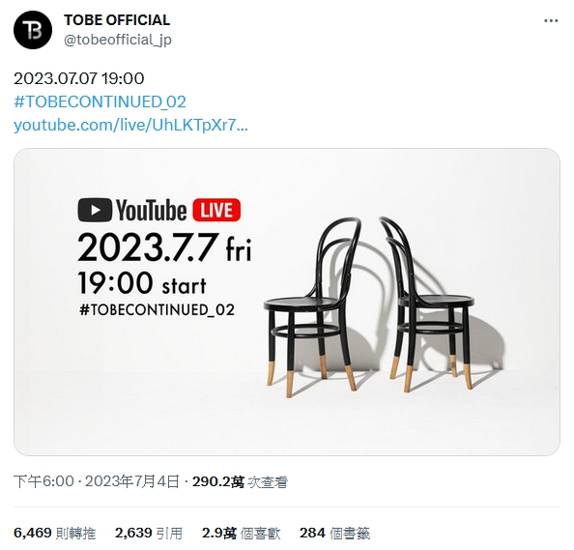Open the tweet timestamp 下午6:00 · 2023年7月4日

pyautogui.click(x=97, y=481)
